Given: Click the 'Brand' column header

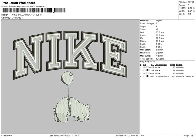Looking at the screenshot, I should (179, 65).
